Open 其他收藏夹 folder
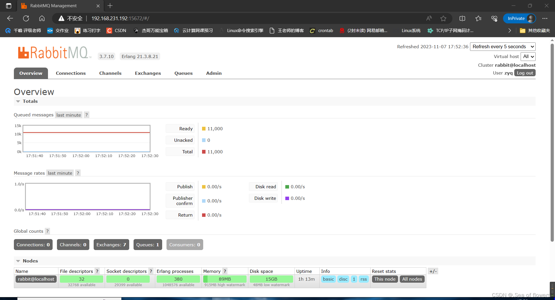 pyautogui.click(x=535, y=31)
